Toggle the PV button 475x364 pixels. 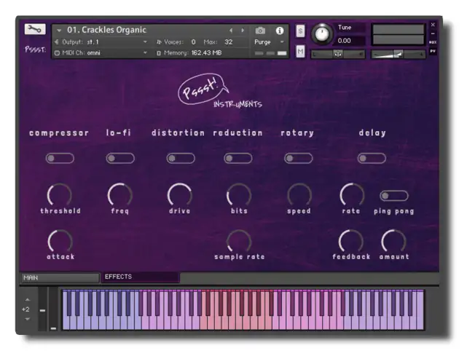tap(433, 51)
